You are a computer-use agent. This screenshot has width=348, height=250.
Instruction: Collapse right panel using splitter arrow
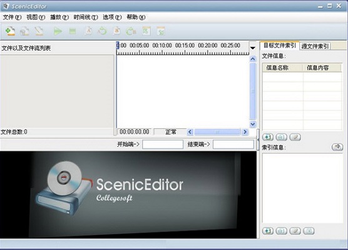pos(258,139)
